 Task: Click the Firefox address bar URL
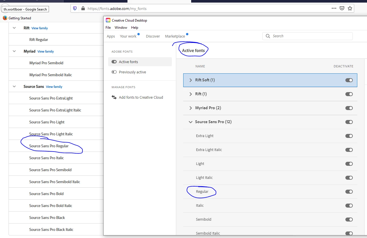tap(117, 9)
